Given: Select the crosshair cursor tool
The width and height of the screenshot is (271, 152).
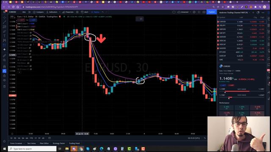Looking at the screenshot, I should click(5, 18).
